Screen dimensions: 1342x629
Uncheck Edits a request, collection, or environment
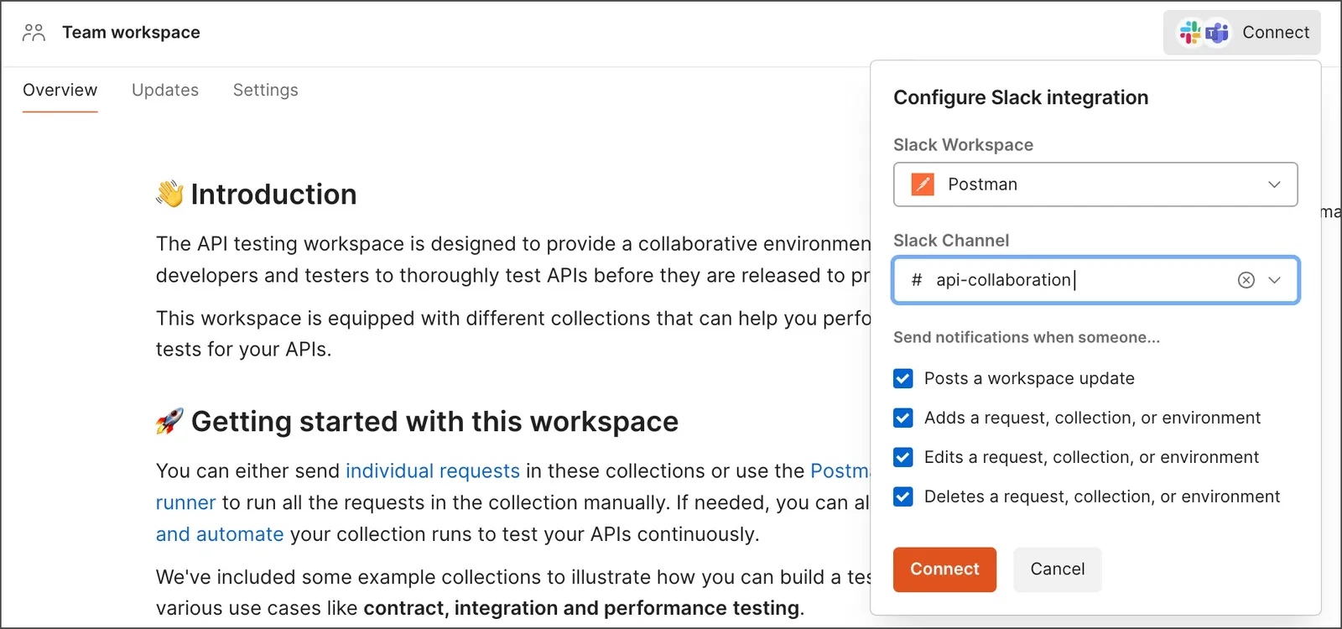[903, 458]
